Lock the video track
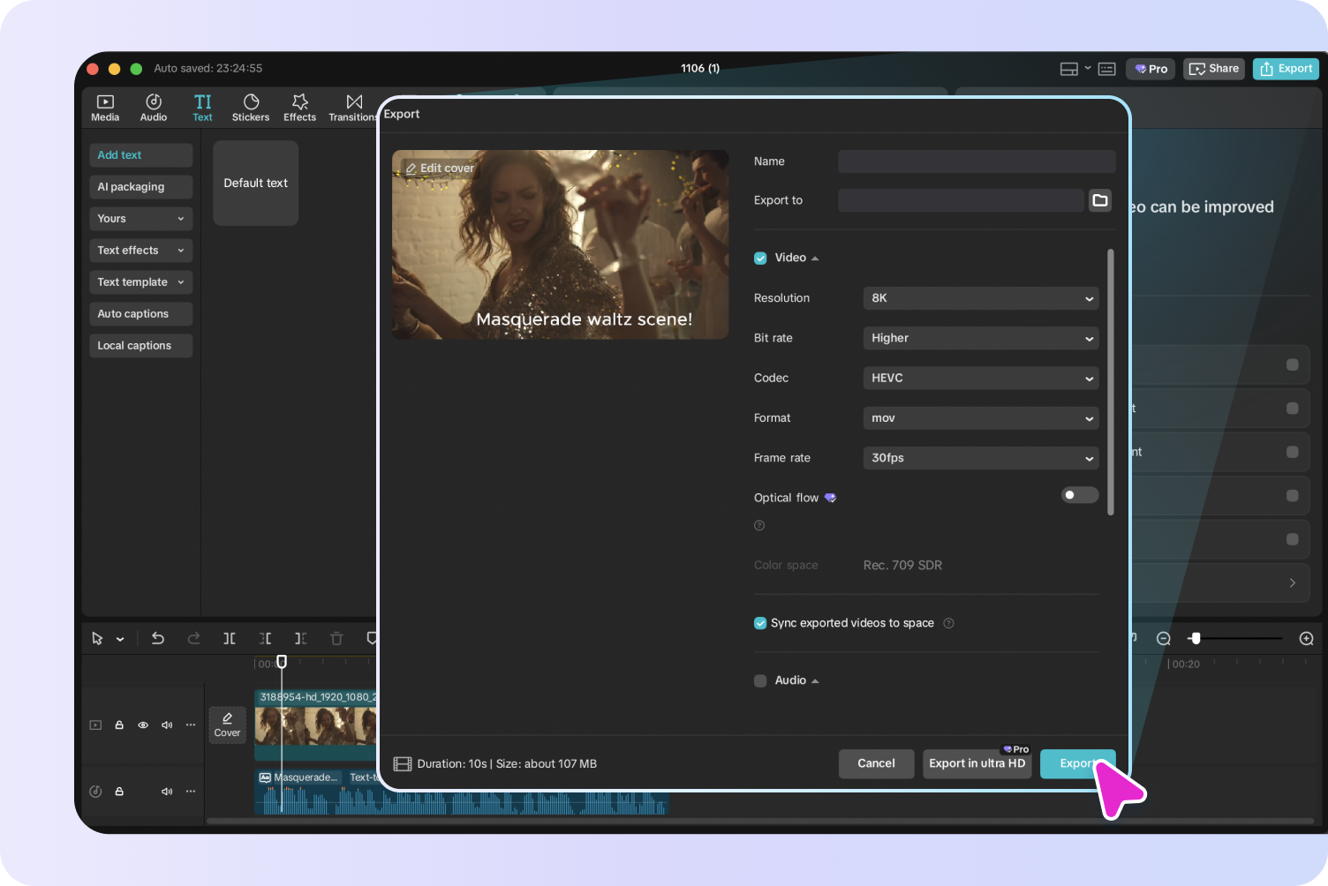 tap(119, 725)
